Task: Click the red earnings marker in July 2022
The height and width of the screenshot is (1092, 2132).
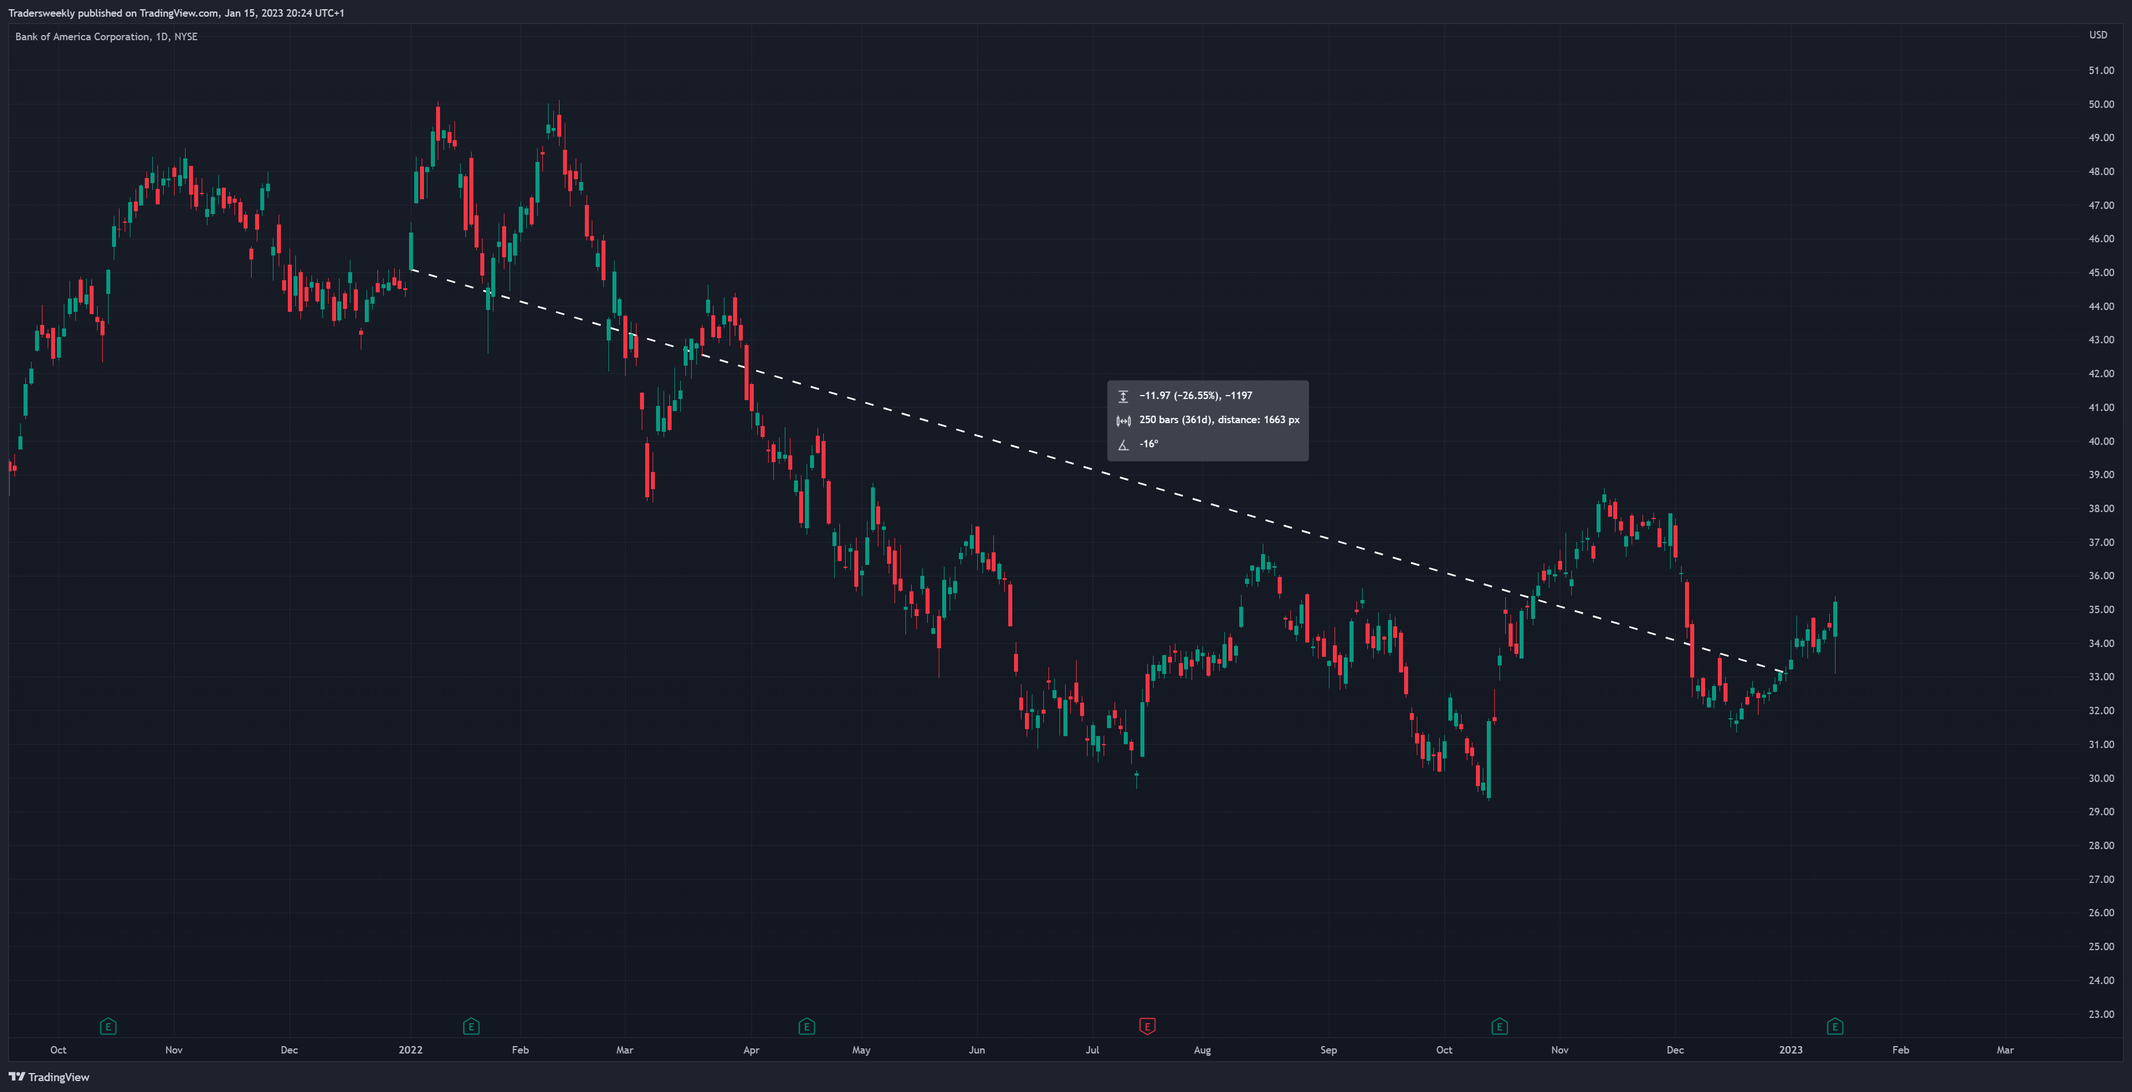Action: (x=1147, y=1027)
